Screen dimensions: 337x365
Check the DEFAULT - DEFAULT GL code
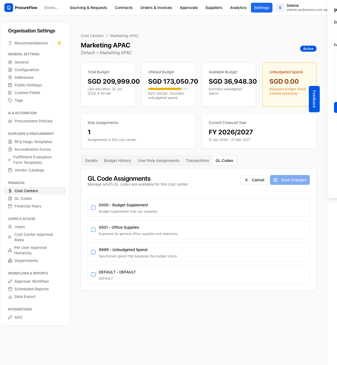tap(93, 274)
